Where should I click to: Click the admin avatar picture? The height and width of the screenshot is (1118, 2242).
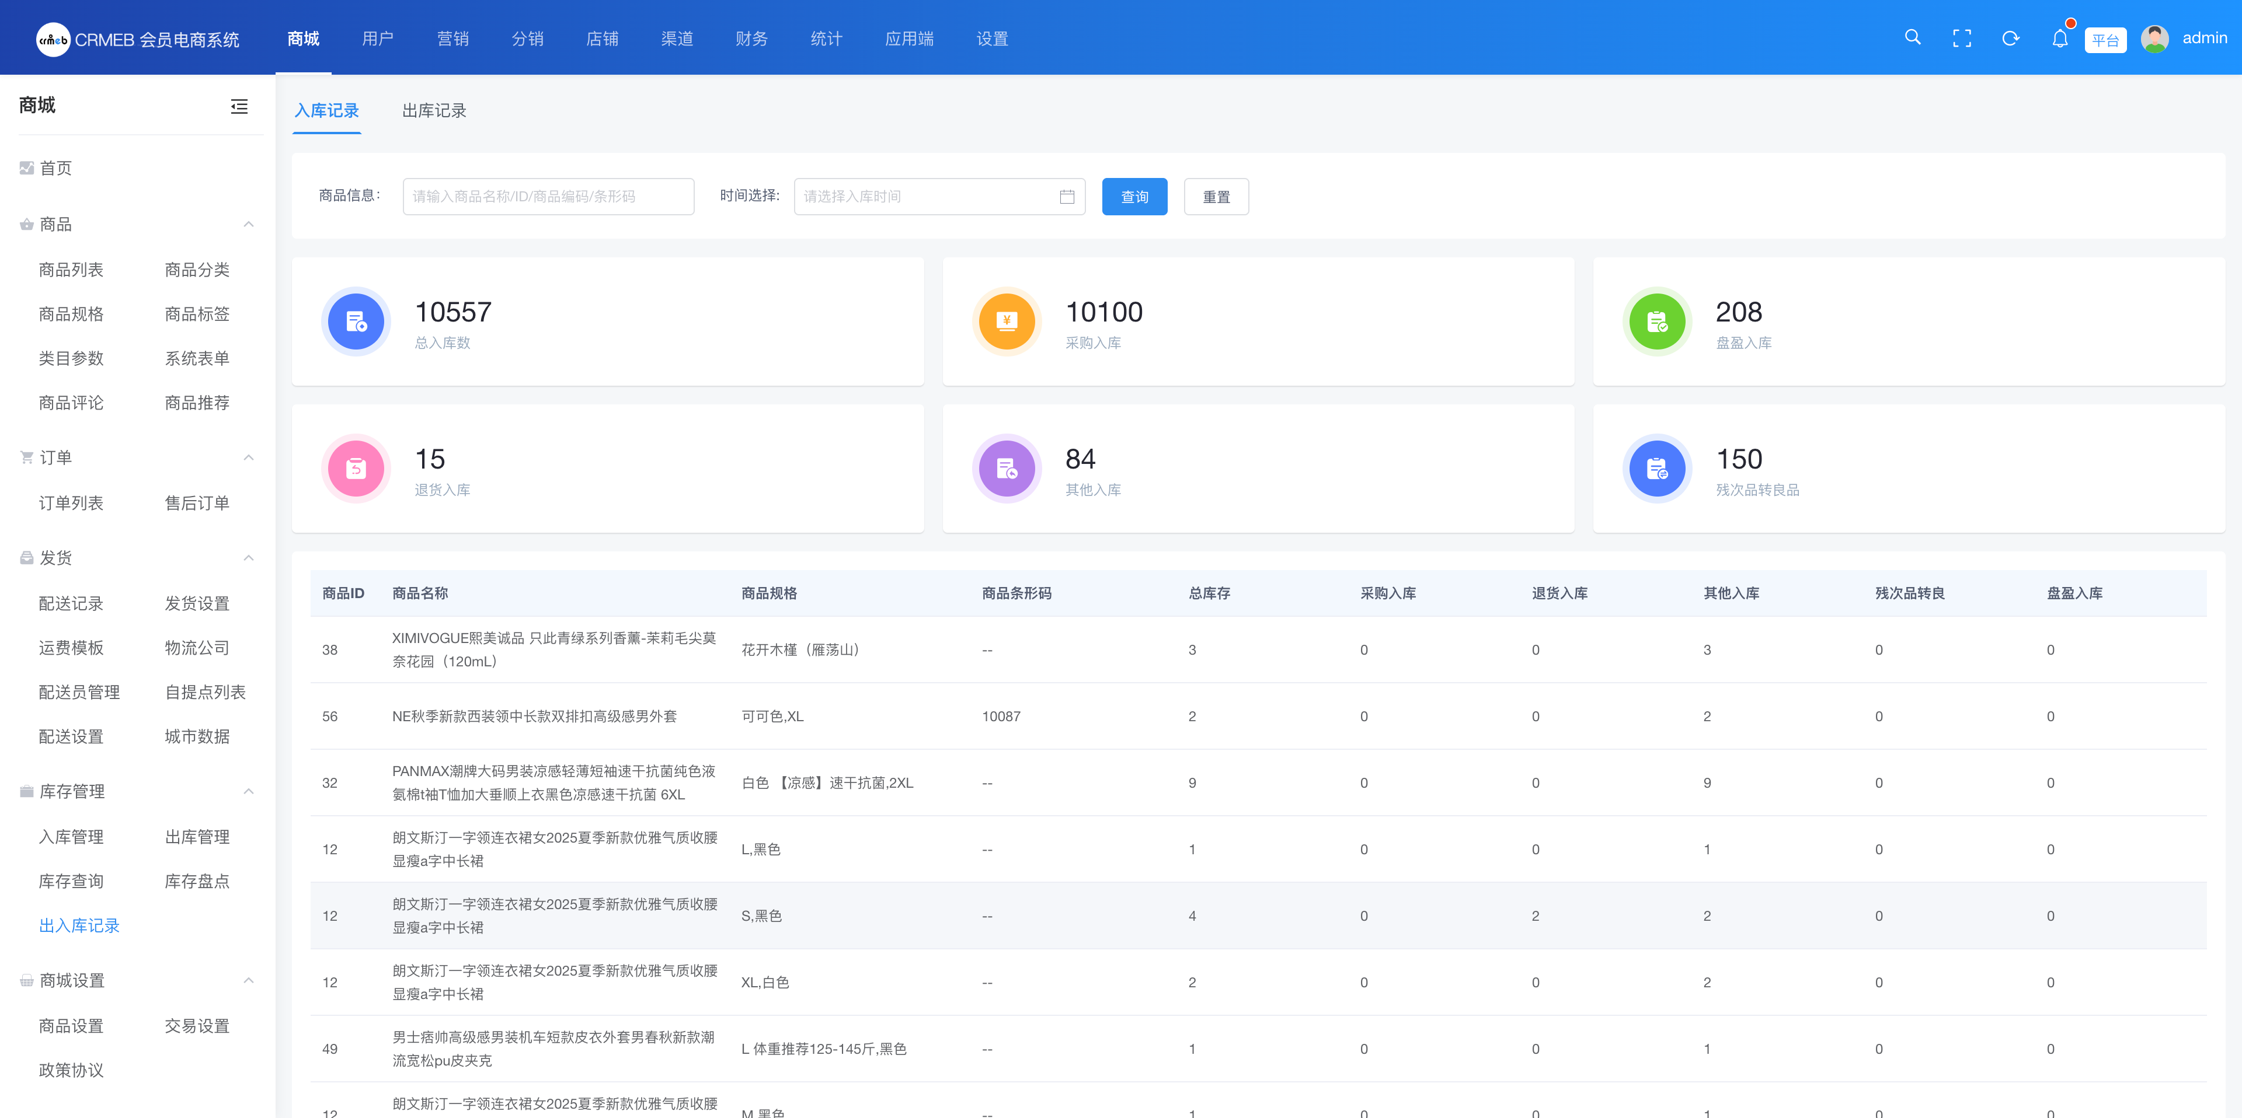2155,39
